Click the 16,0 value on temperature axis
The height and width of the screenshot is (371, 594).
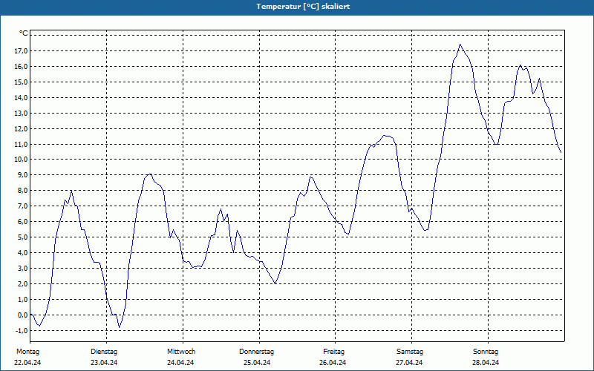[21, 67]
